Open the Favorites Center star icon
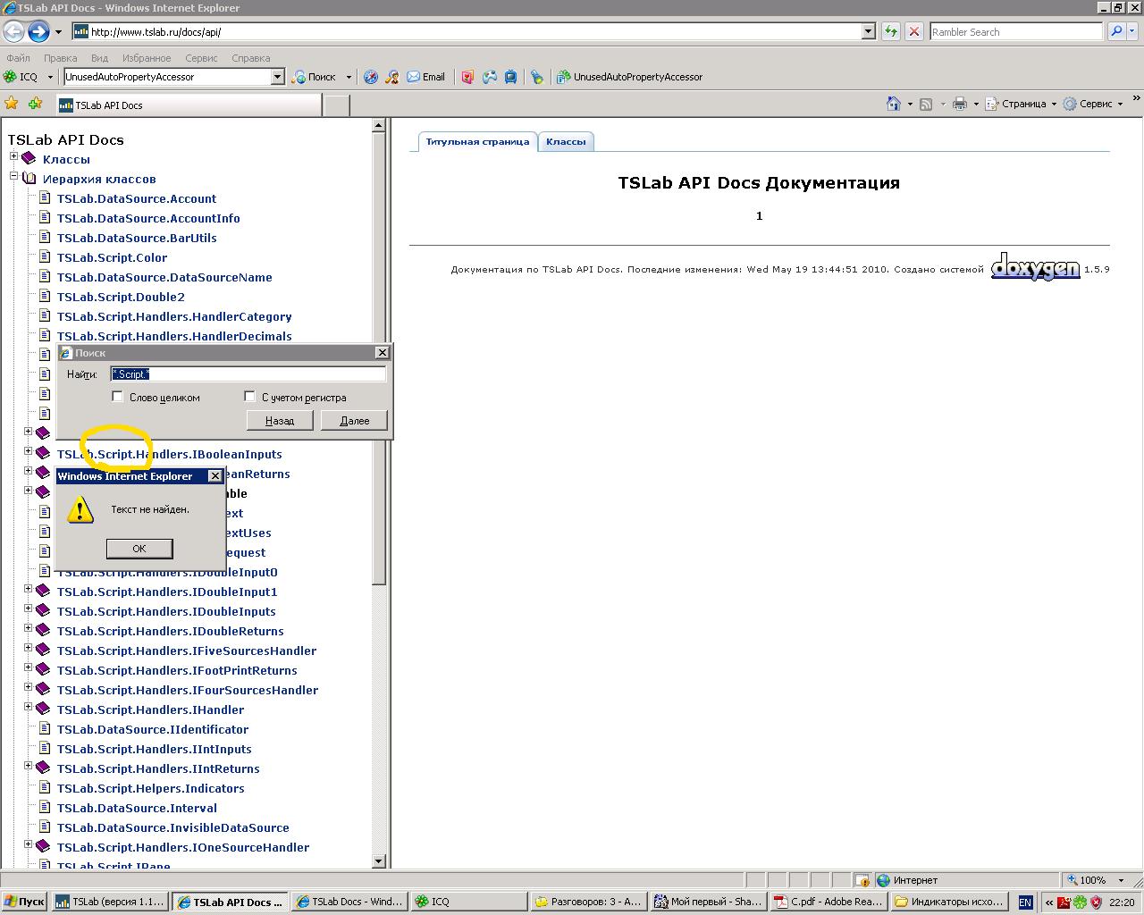This screenshot has width=1144, height=915. coord(12,104)
